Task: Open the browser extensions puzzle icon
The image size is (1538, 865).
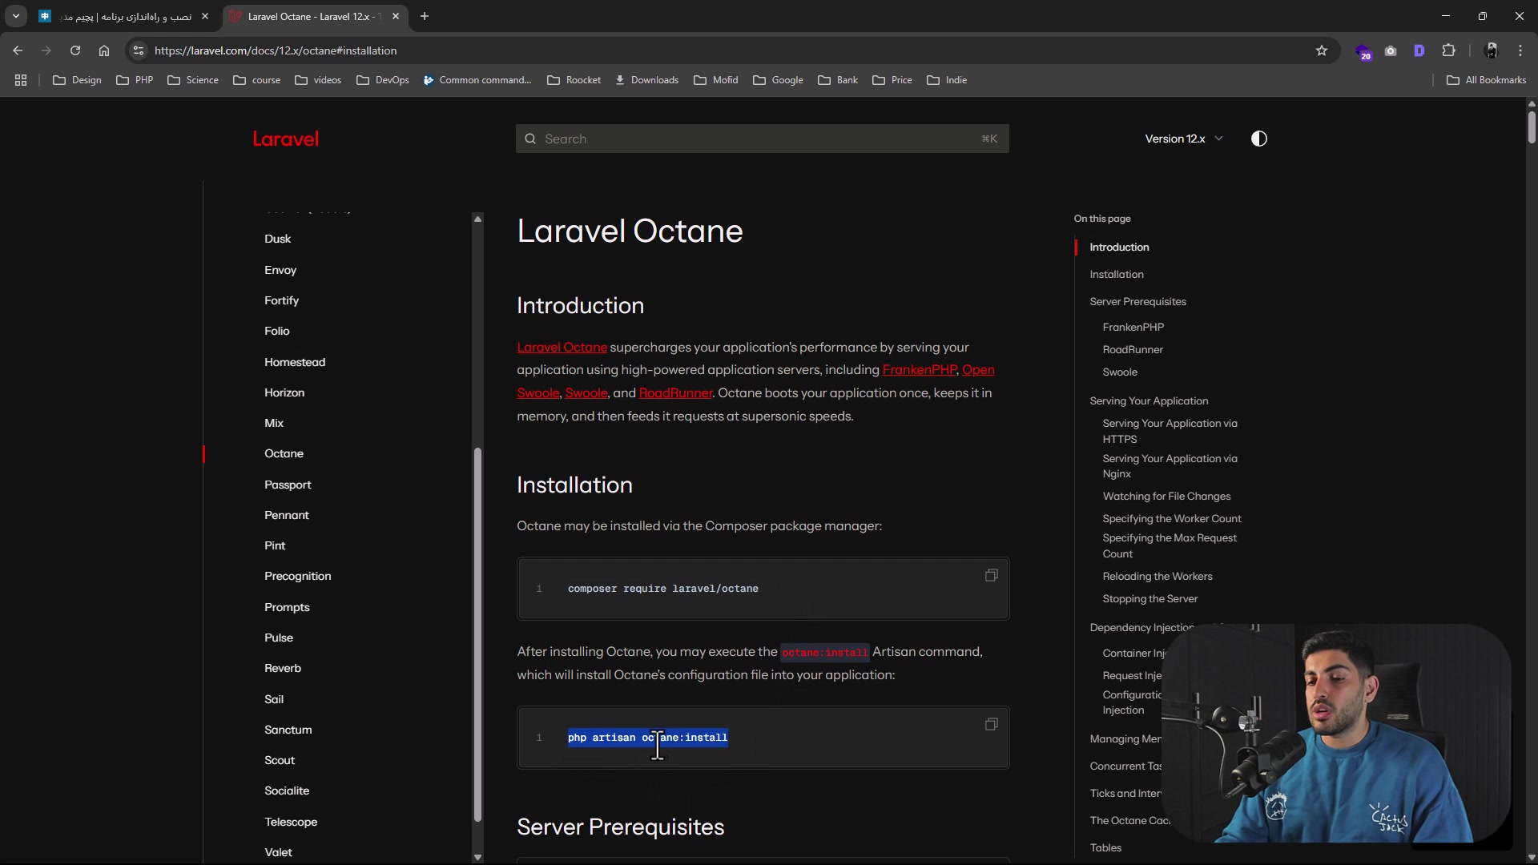Action: (x=1448, y=50)
